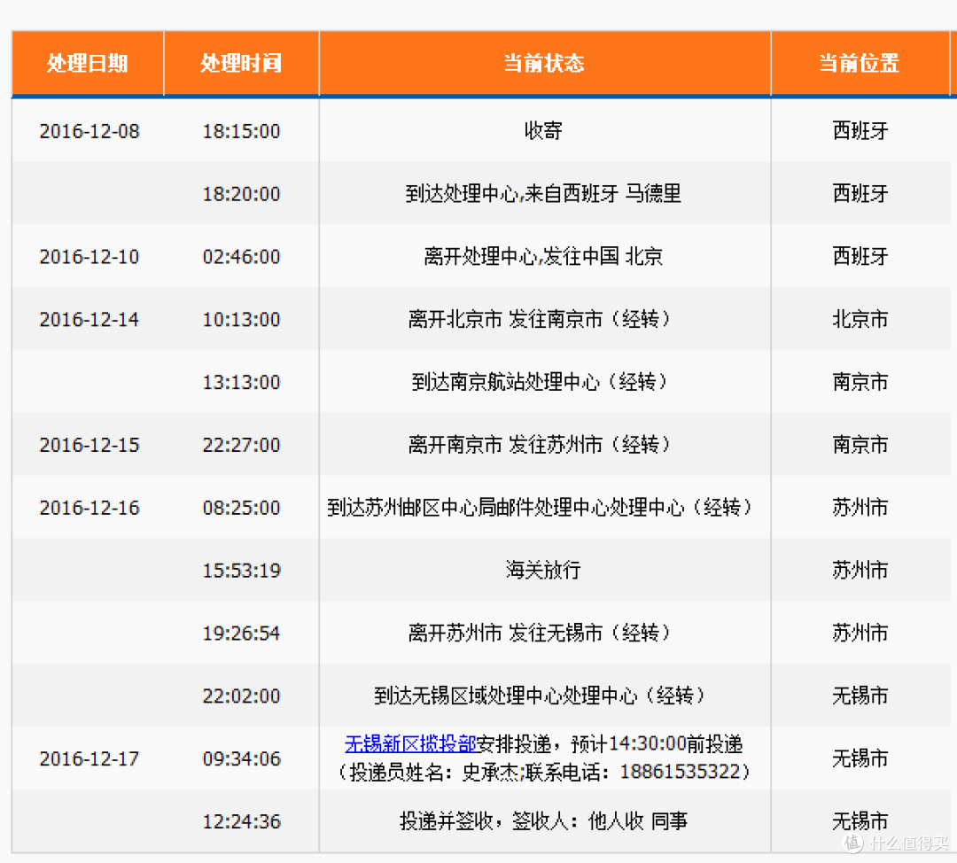The height and width of the screenshot is (863, 957).
Task: Select status 投递并签收，签收人：他人收 同事
Action: point(543,821)
